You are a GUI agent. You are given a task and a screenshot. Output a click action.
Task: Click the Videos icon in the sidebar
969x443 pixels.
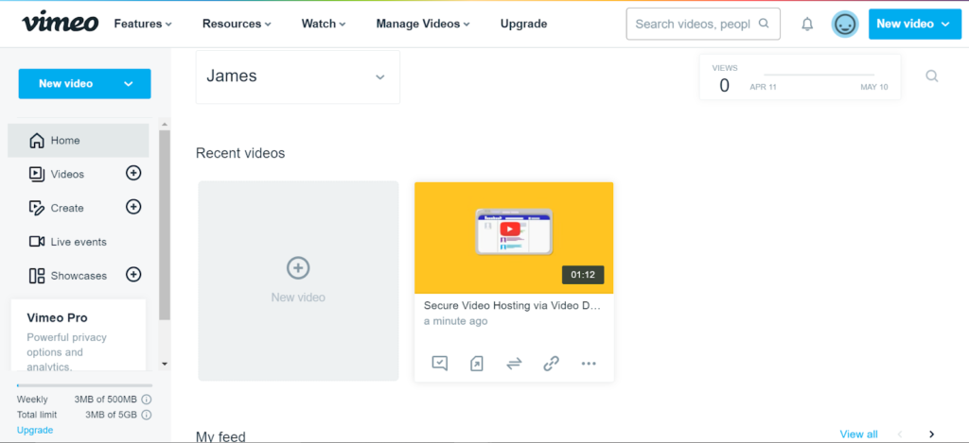click(37, 174)
